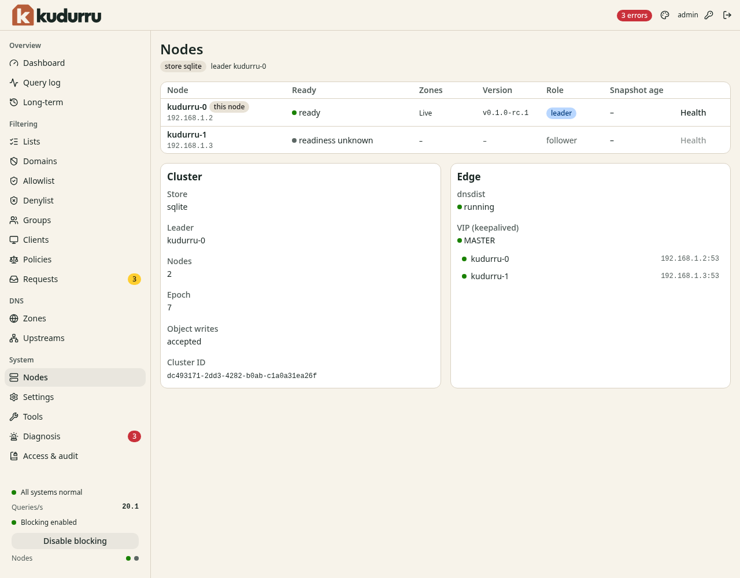Open the theme palette icon
Screen dimensions: 740x578
(665, 15)
